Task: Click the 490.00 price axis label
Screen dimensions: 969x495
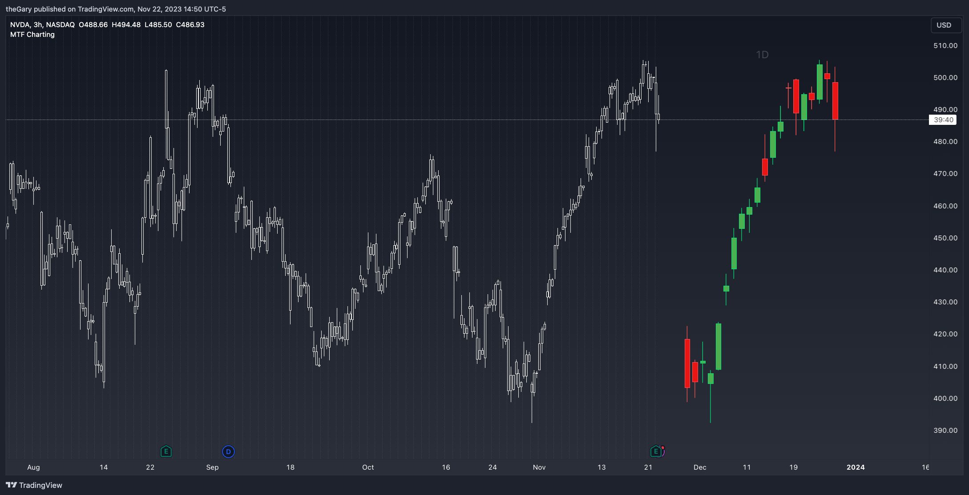Action: [945, 110]
